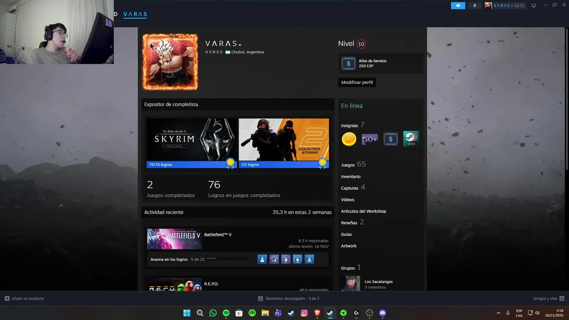
Task: Click the level 10 badge circle
Action: coord(361,44)
